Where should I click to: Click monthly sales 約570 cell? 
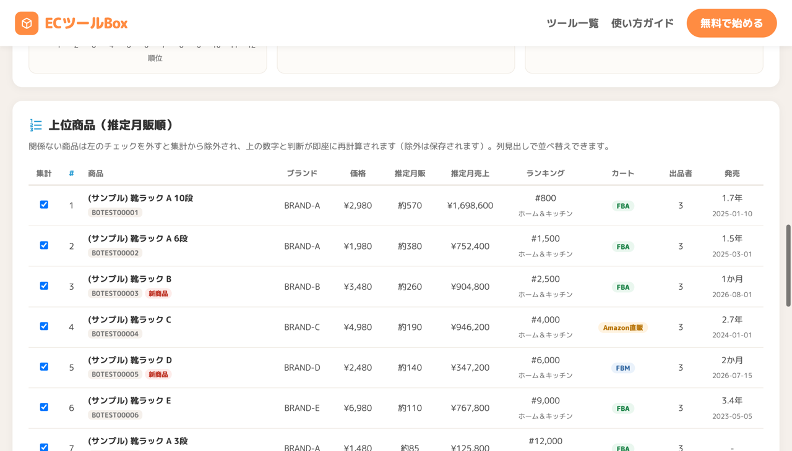click(x=410, y=206)
